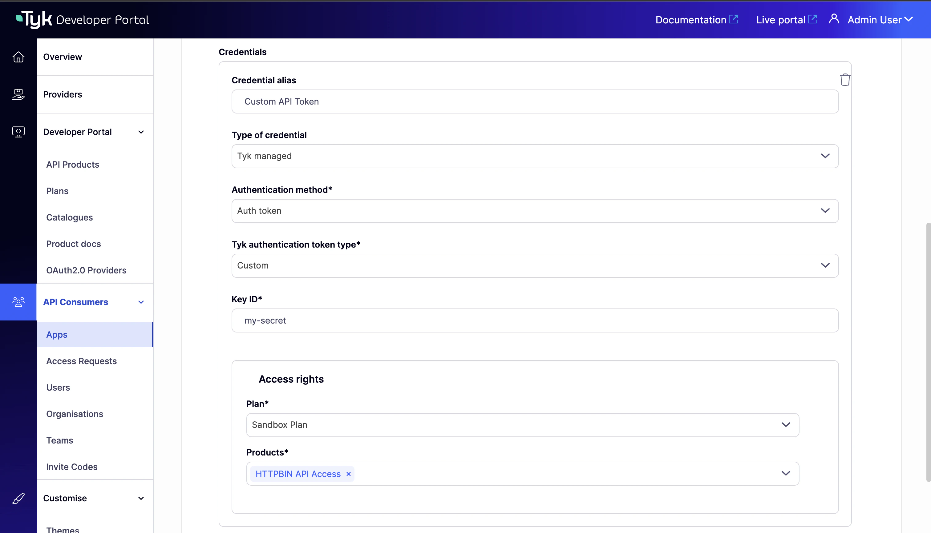Screen dimensions: 931x533
Task: Open the Invite Codes page
Action: [71, 467]
